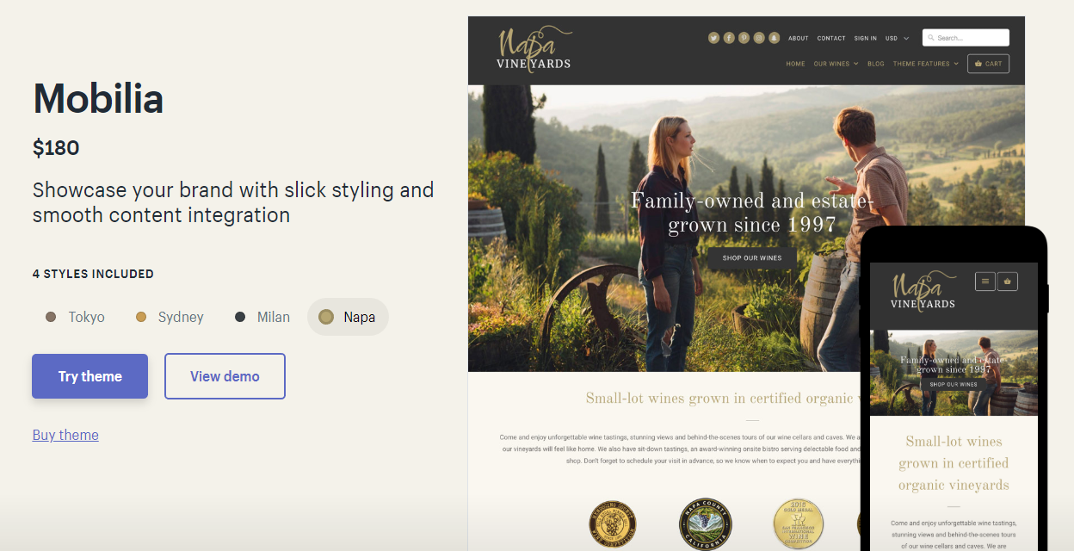
Task: Open the Theme Features dropdown
Action: click(925, 64)
